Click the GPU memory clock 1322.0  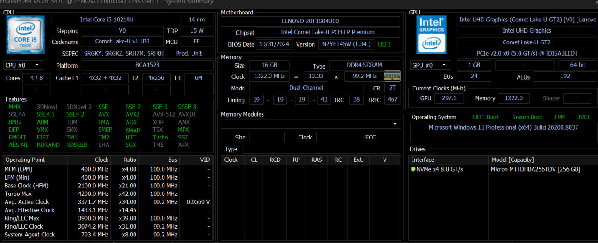514,98
